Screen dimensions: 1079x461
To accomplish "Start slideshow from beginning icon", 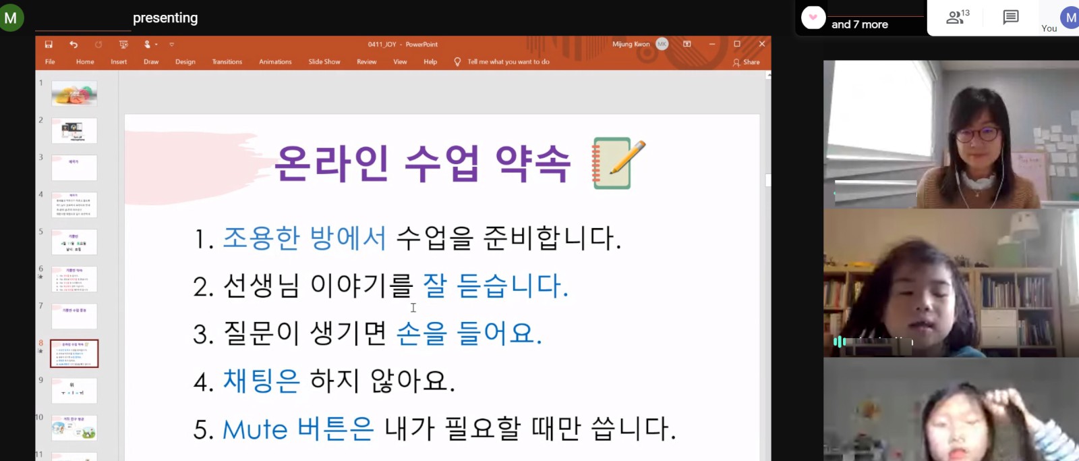I will click(x=123, y=45).
